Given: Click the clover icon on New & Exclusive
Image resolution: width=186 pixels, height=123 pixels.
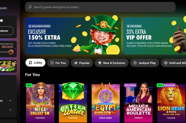Looking at the screenshot, I should (100, 63).
